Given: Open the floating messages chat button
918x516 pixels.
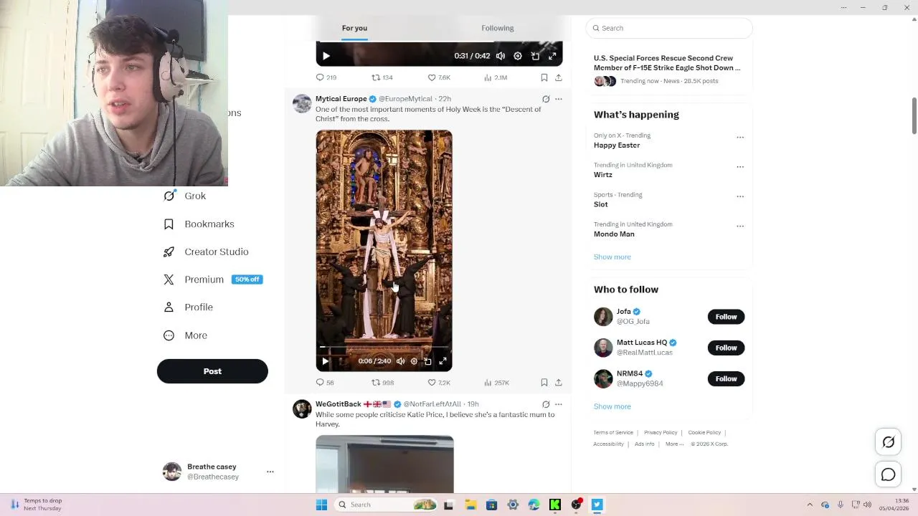Looking at the screenshot, I should 888,474.
